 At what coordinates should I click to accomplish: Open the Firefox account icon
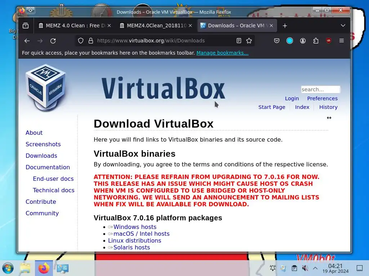(x=303, y=41)
